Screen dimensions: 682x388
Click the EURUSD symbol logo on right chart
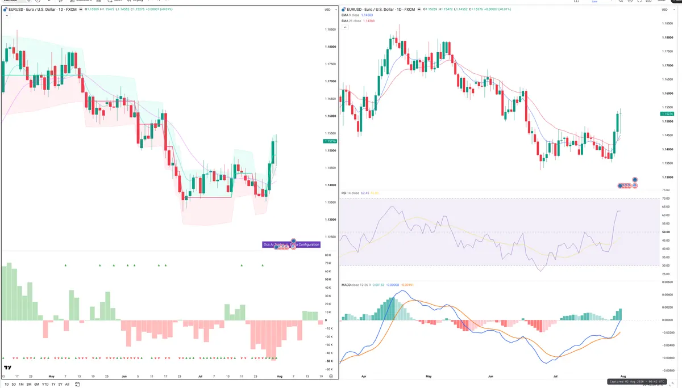pyautogui.click(x=344, y=10)
